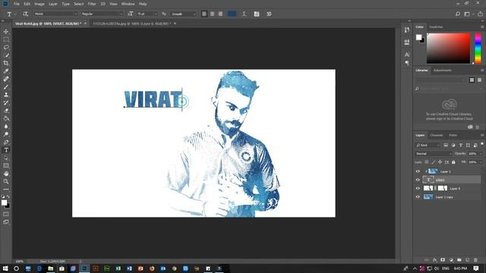This screenshot has width=486, height=273.
Task: Select the Magic Wand tool
Action: pos(6,55)
